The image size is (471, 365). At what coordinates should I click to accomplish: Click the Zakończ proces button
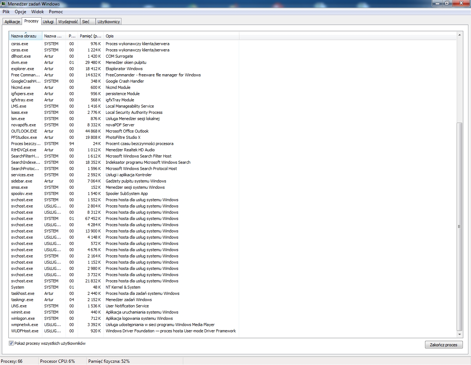(443, 345)
